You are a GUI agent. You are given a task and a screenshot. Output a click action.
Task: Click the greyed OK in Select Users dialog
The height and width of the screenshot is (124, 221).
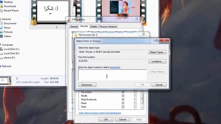tap(142, 85)
